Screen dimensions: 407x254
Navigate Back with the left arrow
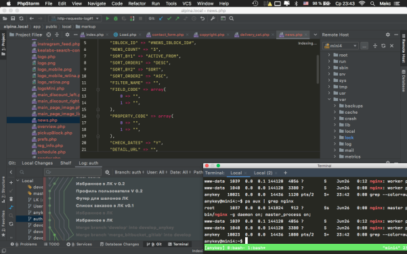(x=32, y=18)
